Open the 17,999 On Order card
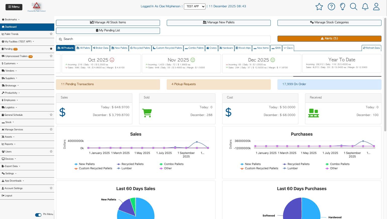Screen dimensions: 387x219 (329, 84)
